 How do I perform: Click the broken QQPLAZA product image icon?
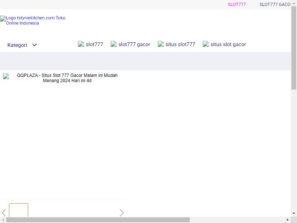6,76
